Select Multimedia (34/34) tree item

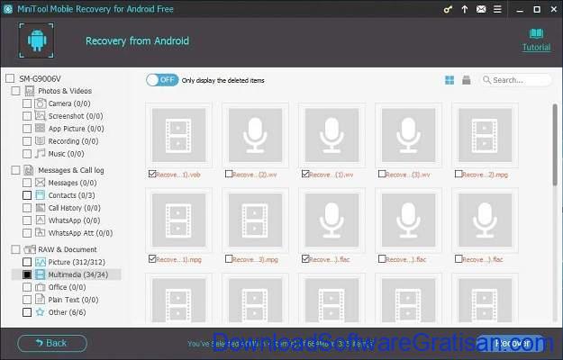click(x=78, y=274)
